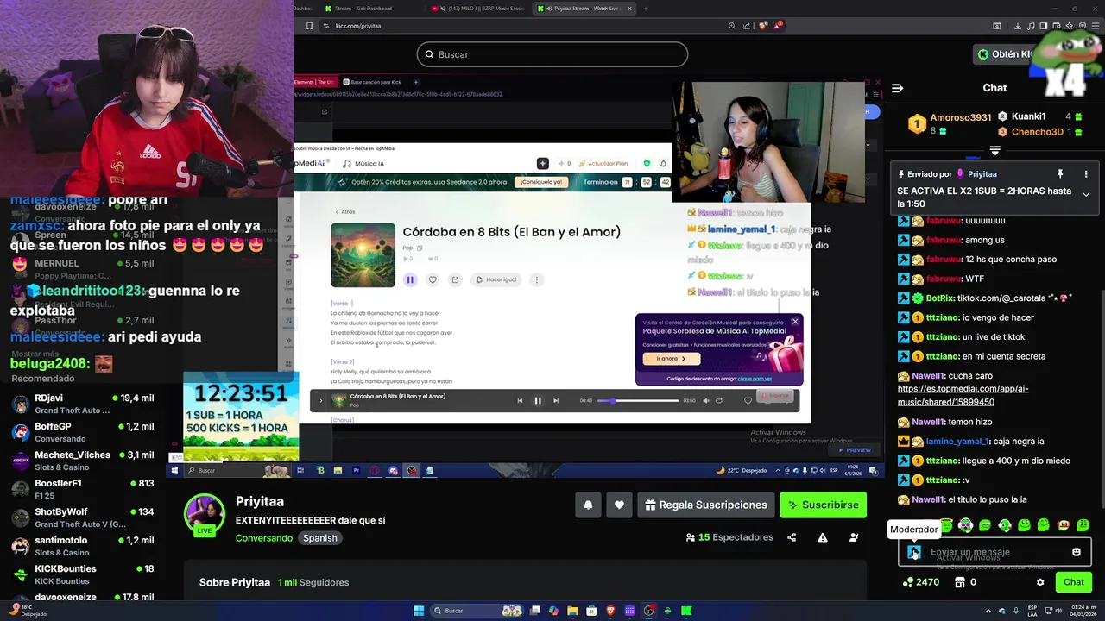Click next track icon in streamed player bar
This screenshot has width=1105, height=621.
coord(556,400)
